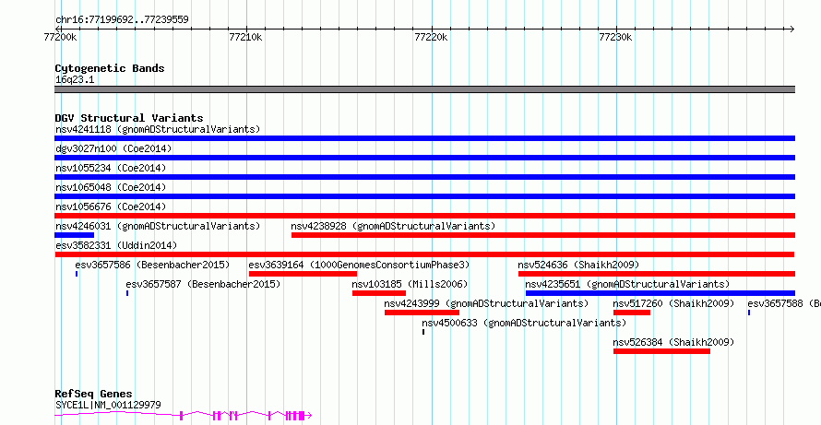Click the DGV Structural Variants track title
This screenshot has width=821, height=425.
(129, 118)
